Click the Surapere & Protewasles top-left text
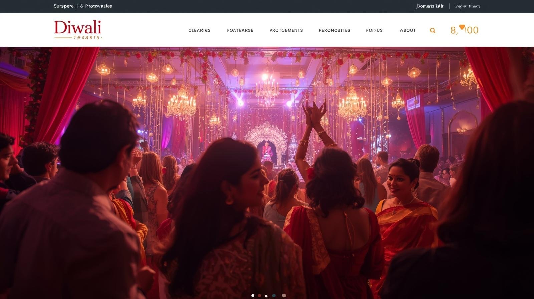The image size is (534, 299). (83, 6)
